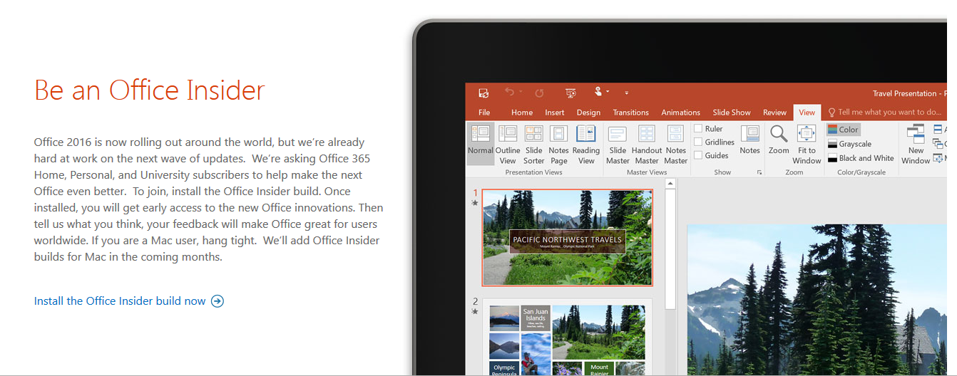This screenshot has height=376, width=957.
Task: Click the 'Presentation Views' group label
Action: (533, 172)
